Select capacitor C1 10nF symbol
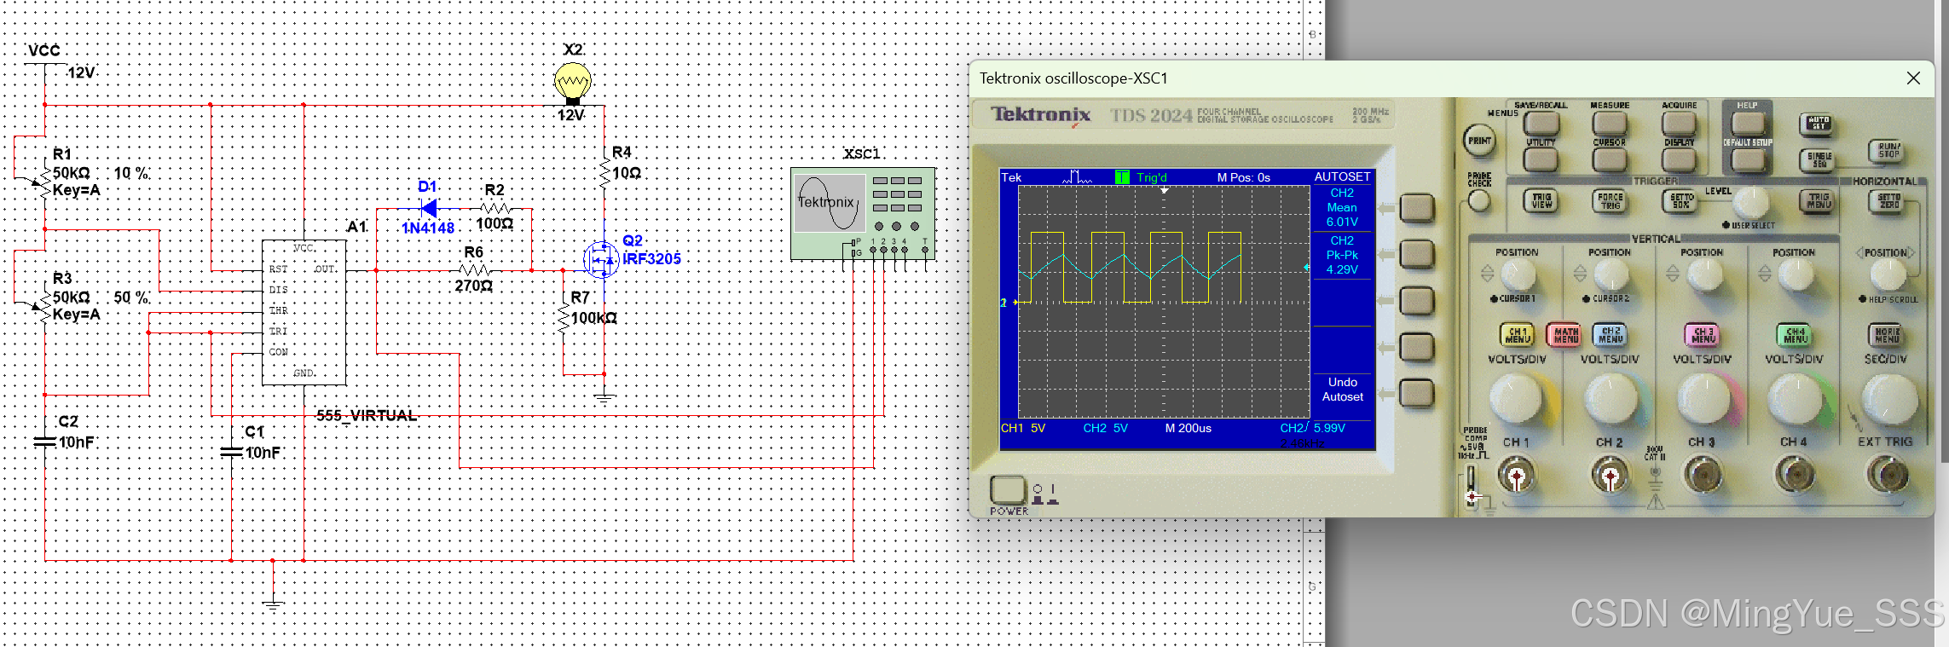Viewport: 1949px width, 647px height. 231,453
